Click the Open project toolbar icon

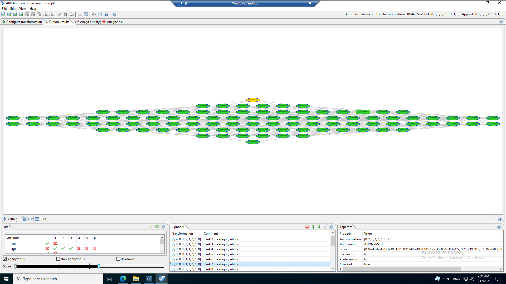point(9,14)
